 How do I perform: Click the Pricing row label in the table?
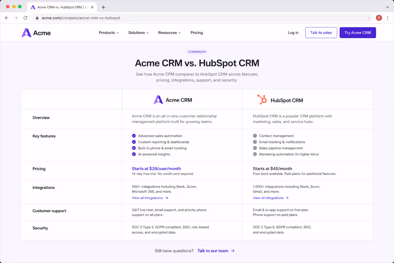pos(39,169)
